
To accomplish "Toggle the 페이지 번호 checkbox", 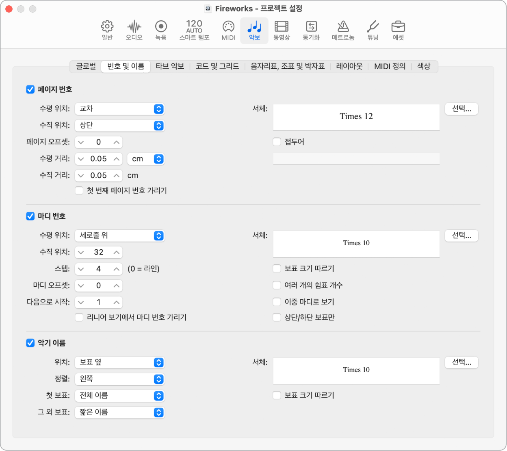I will (30, 89).
